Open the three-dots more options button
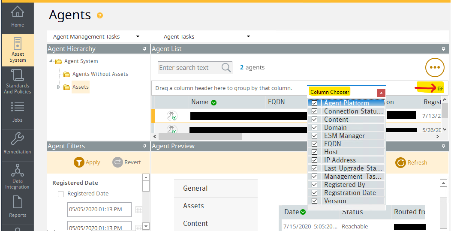Viewport: 451px width, 231px height. (435, 67)
